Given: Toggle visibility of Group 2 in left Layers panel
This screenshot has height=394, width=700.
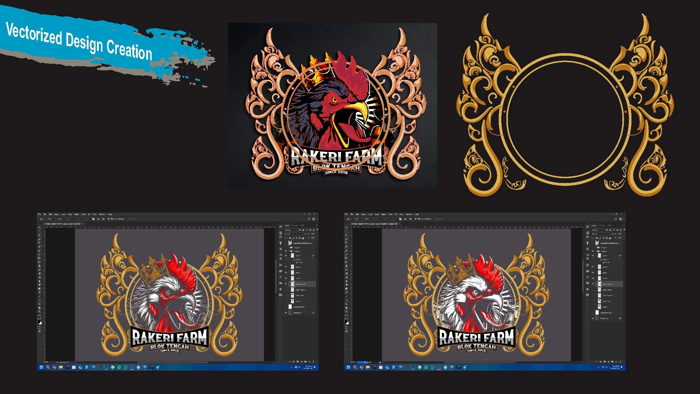Looking at the screenshot, I should 286,251.
